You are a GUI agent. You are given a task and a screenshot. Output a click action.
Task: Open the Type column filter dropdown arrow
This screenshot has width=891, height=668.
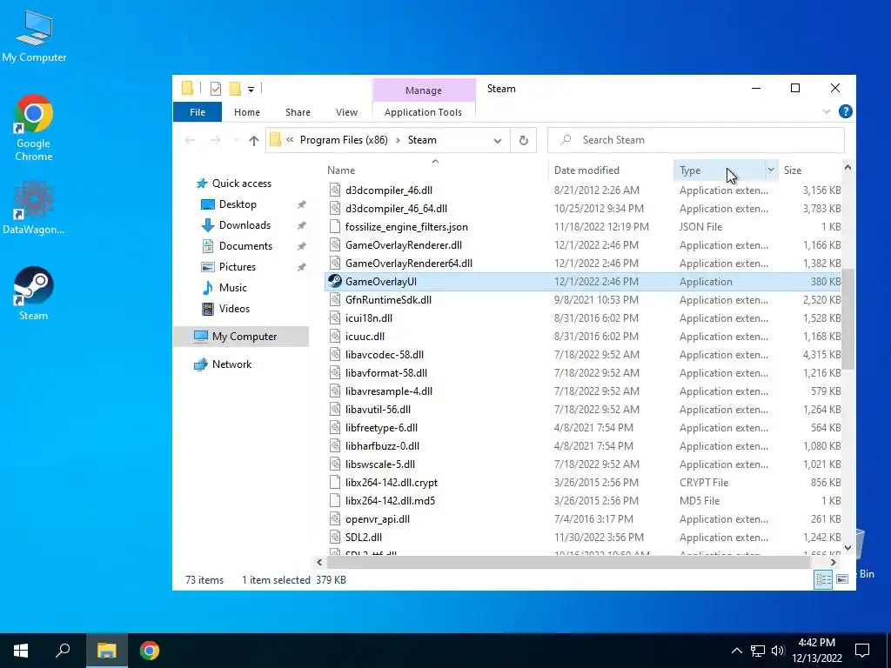pos(771,170)
